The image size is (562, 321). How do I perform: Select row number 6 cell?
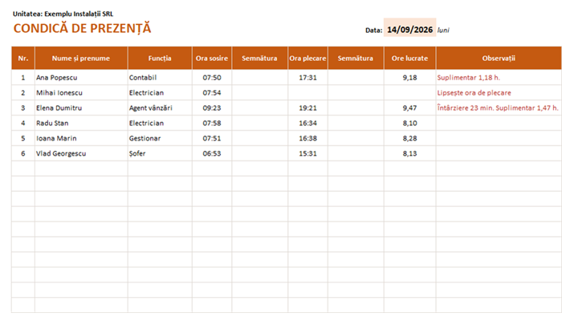coord(23,153)
